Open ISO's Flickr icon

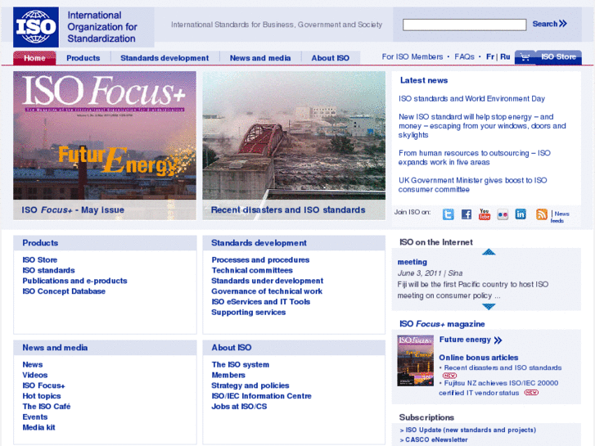(x=503, y=214)
